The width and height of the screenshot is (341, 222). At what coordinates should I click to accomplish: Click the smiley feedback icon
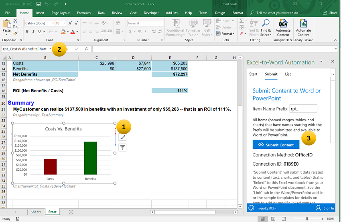coord(251,208)
